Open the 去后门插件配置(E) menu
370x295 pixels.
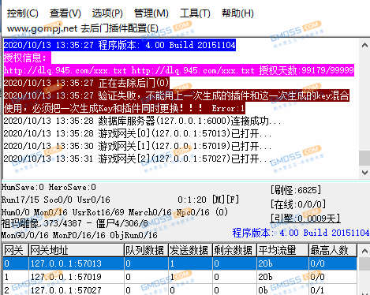[83, 28]
